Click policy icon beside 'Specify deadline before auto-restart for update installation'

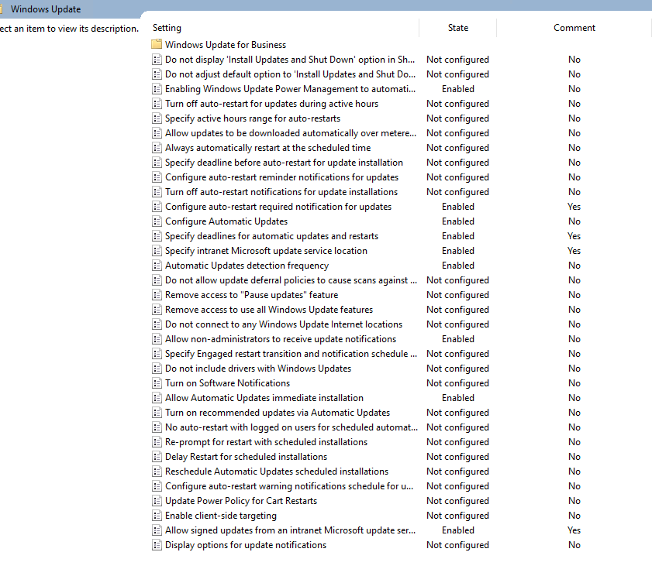point(157,163)
